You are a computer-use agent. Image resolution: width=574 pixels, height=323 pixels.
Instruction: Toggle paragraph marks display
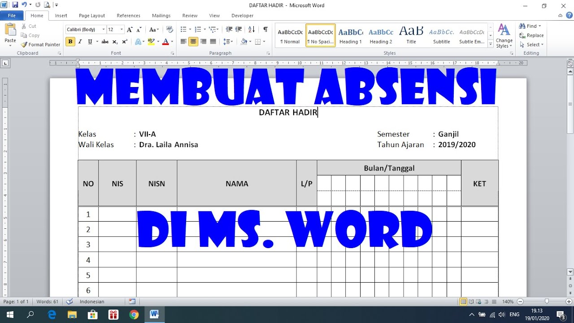pos(265,30)
